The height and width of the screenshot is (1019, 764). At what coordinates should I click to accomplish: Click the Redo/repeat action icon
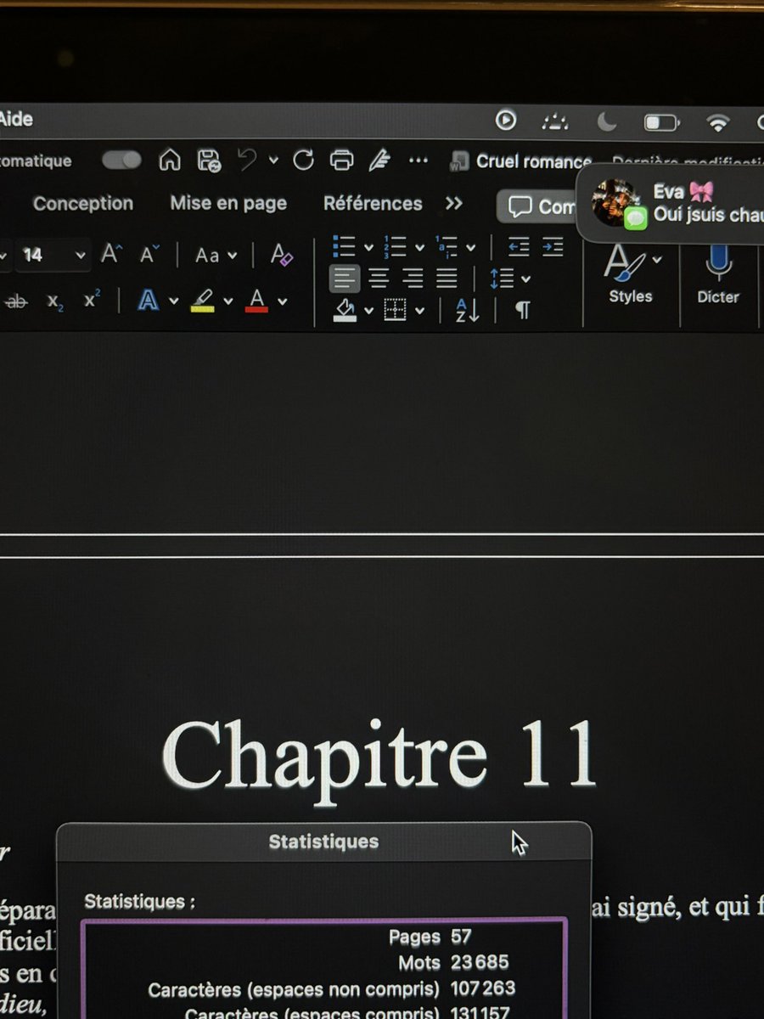coord(303,160)
